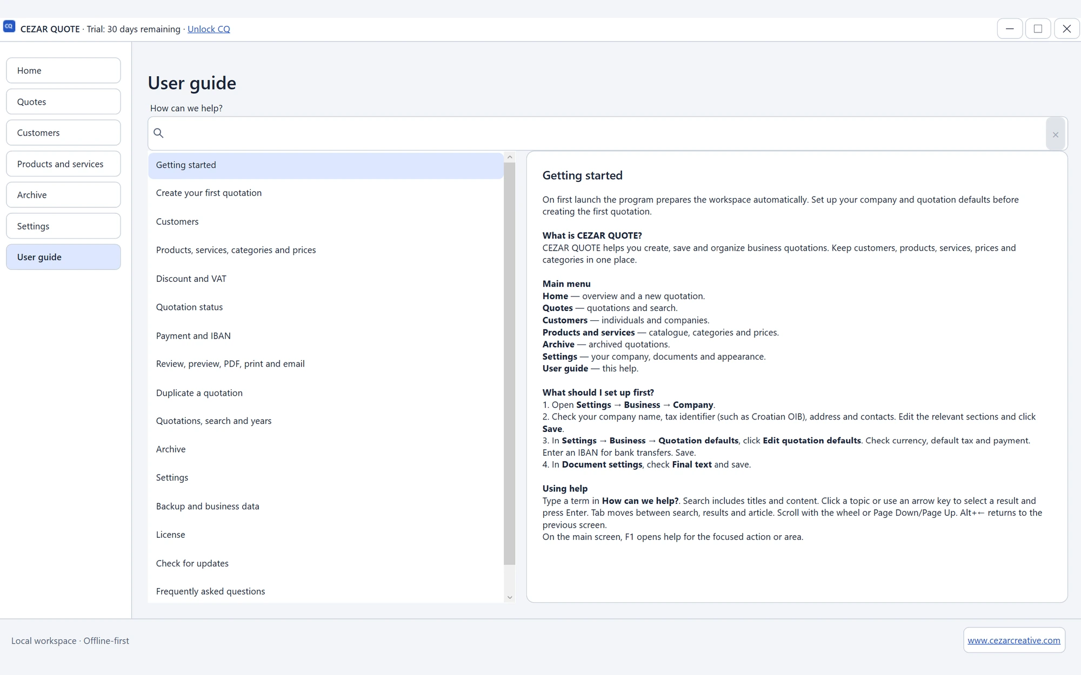This screenshot has width=1081, height=675.
Task: Clear the search field with the X button
Action: pos(1055,134)
